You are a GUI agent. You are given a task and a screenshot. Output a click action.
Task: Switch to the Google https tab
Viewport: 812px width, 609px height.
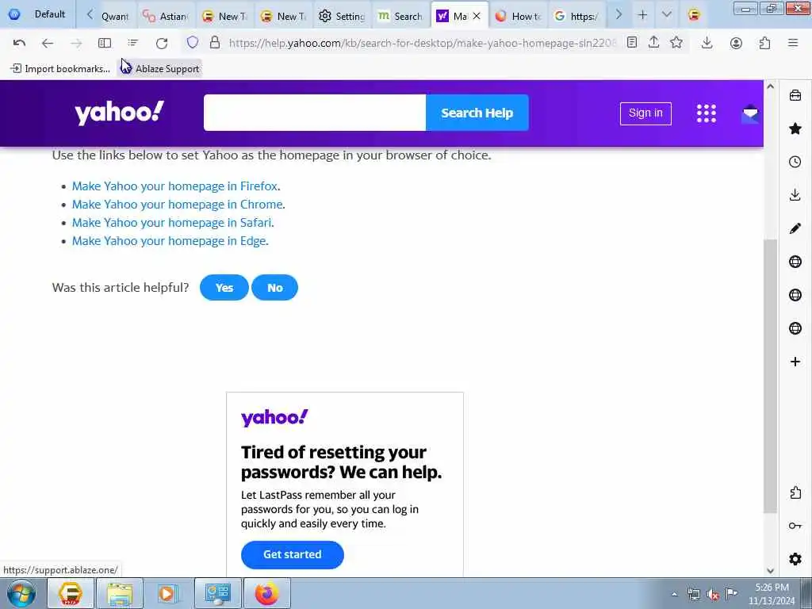[576, 16]
